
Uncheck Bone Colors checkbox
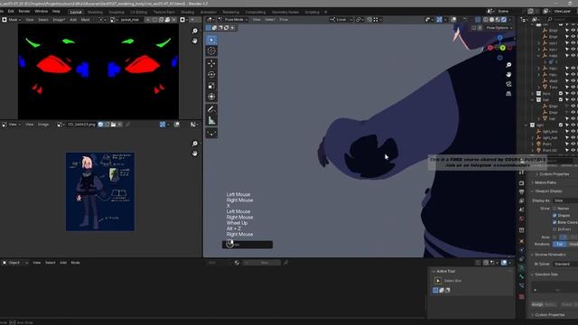[x=555, y=223]
